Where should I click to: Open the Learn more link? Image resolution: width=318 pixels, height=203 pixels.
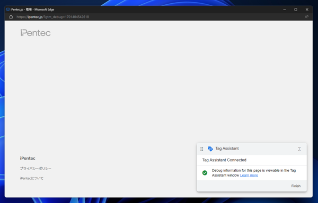tap(249, 176)
